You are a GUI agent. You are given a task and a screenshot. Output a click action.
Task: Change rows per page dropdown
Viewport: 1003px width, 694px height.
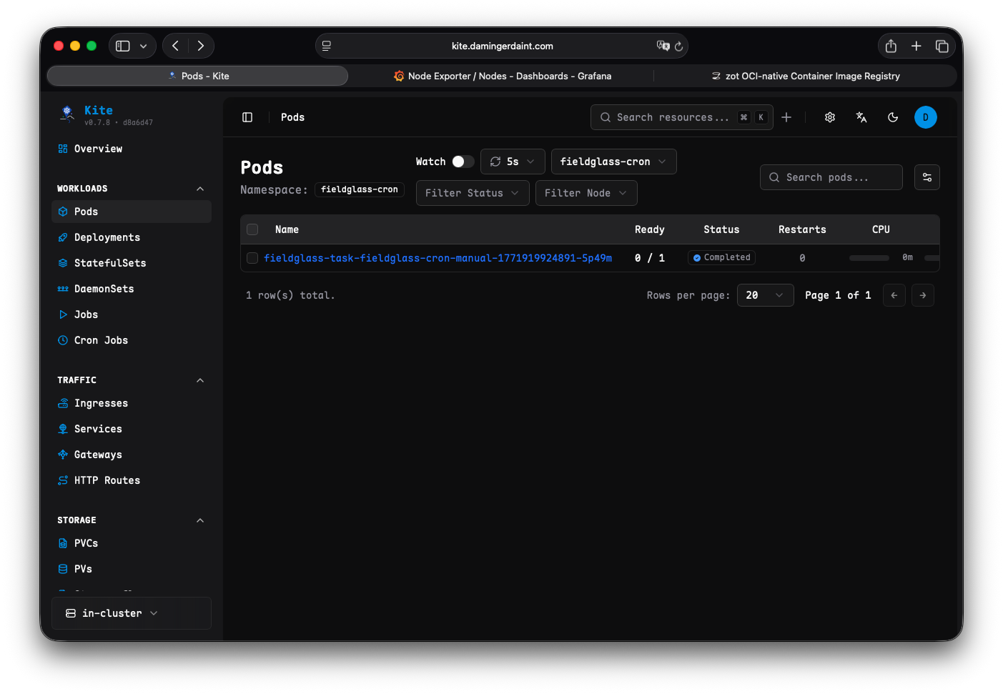click(764, 295)
